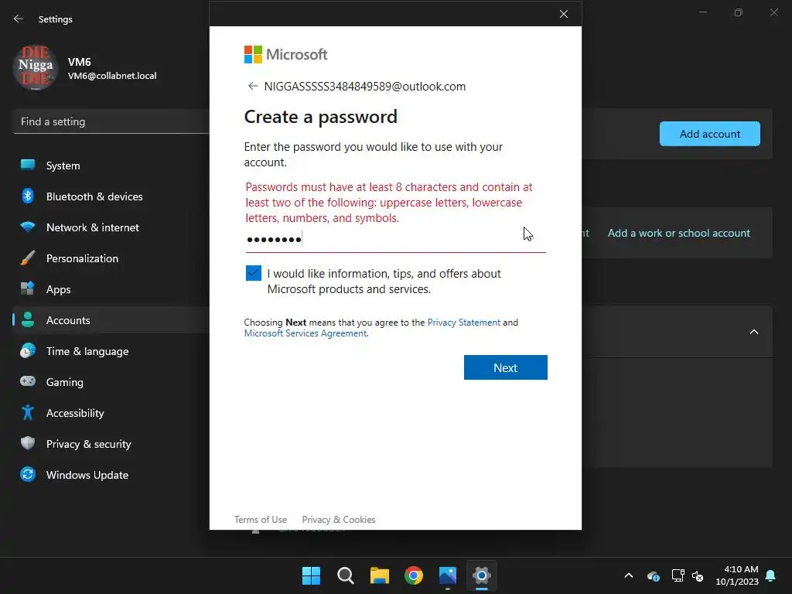Screen dimensions: 792x594
Task: Click the back arrow beside the outlook email
Action: (253, 87)
